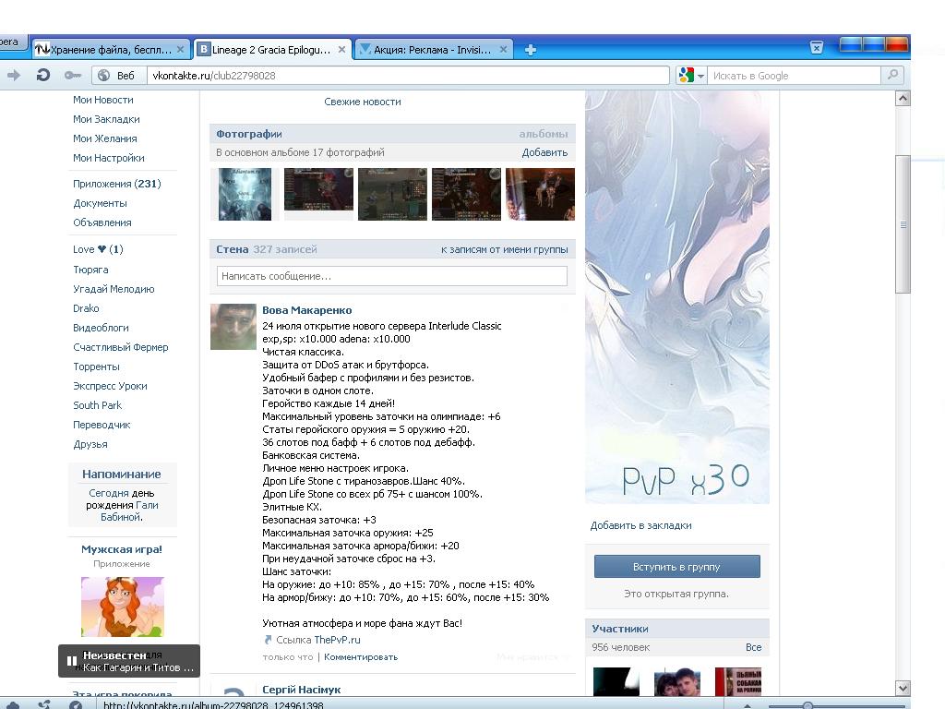Reload the page
Viewport: 945px width, 709px height.
[x=43, y=76]
